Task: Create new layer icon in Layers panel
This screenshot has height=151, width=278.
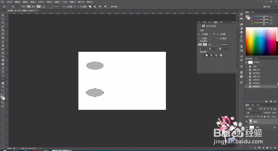Action: [271, 148]
